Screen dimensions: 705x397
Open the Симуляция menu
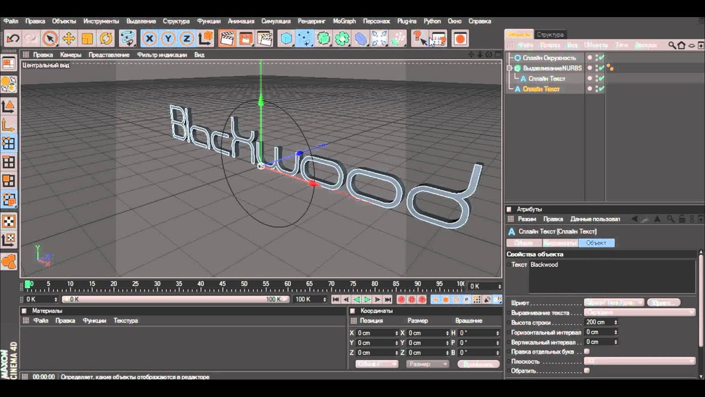(276, 21)
